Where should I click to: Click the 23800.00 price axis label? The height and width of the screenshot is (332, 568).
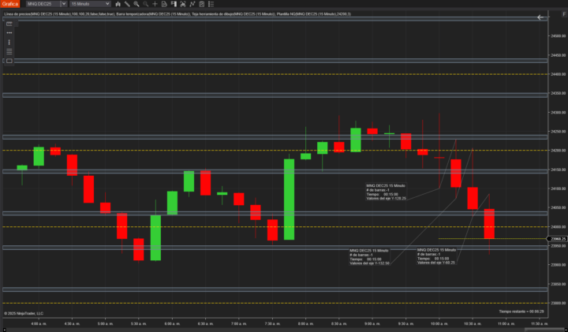click(x=558, y=303)
